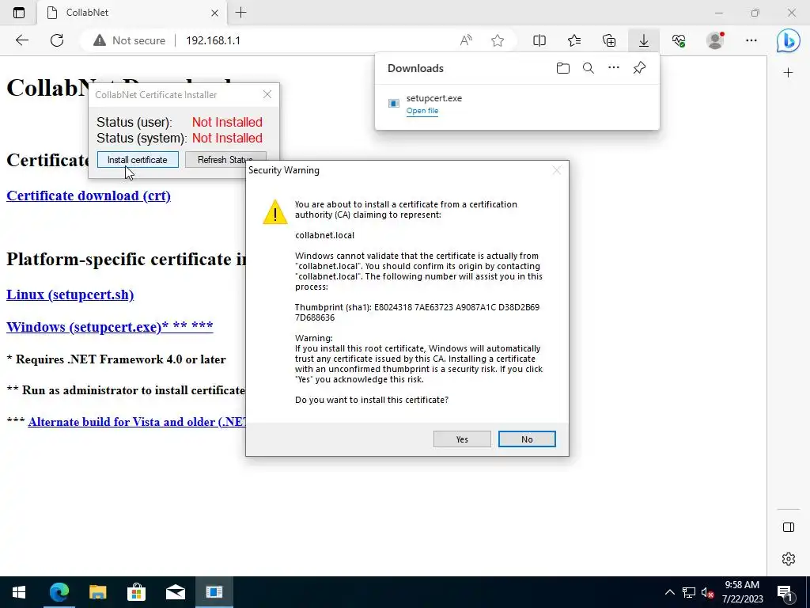Click the muted volume tray icon
The width and height of the screenshot is (810, 608).
click(x=708, y=593)
